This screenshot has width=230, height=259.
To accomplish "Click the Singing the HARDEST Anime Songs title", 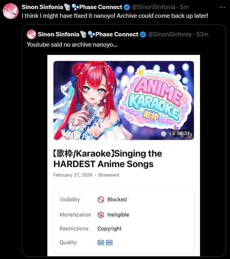I will point(108,159).
